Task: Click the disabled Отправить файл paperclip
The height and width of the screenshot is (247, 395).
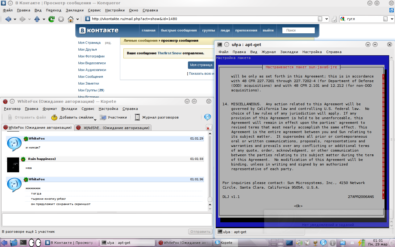Action: [27, 117]
